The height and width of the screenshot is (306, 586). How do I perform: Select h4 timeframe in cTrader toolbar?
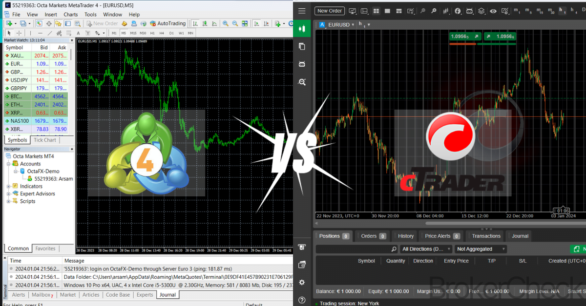[x=573, y=11]
